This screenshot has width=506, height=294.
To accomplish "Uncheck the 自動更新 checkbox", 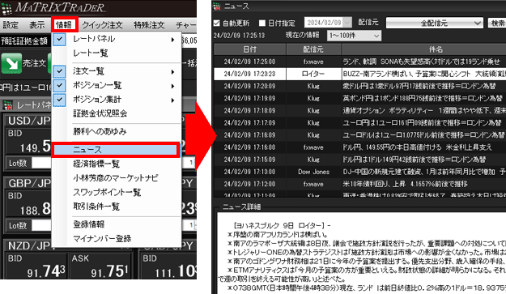I will (216, 23).
